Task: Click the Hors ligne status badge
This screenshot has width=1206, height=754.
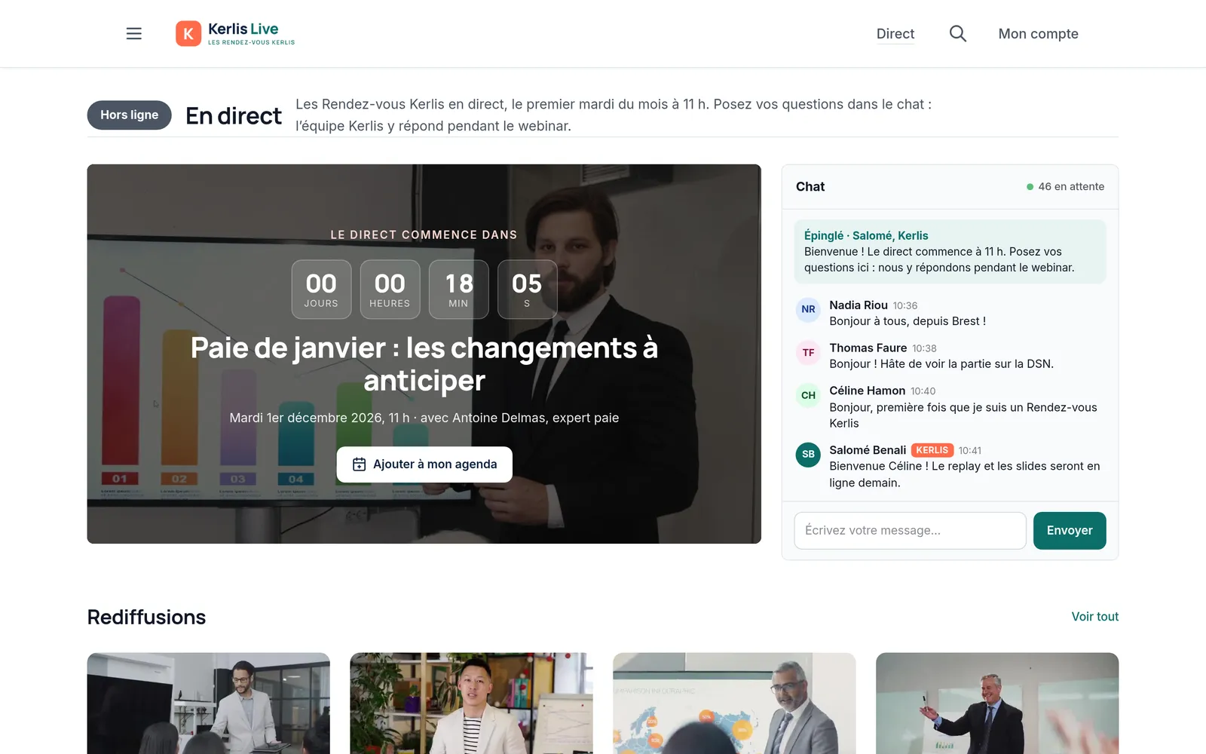Action: [x=130, y=115]
